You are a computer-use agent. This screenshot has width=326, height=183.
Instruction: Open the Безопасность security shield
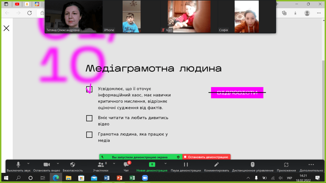click(x=73, y=165)
